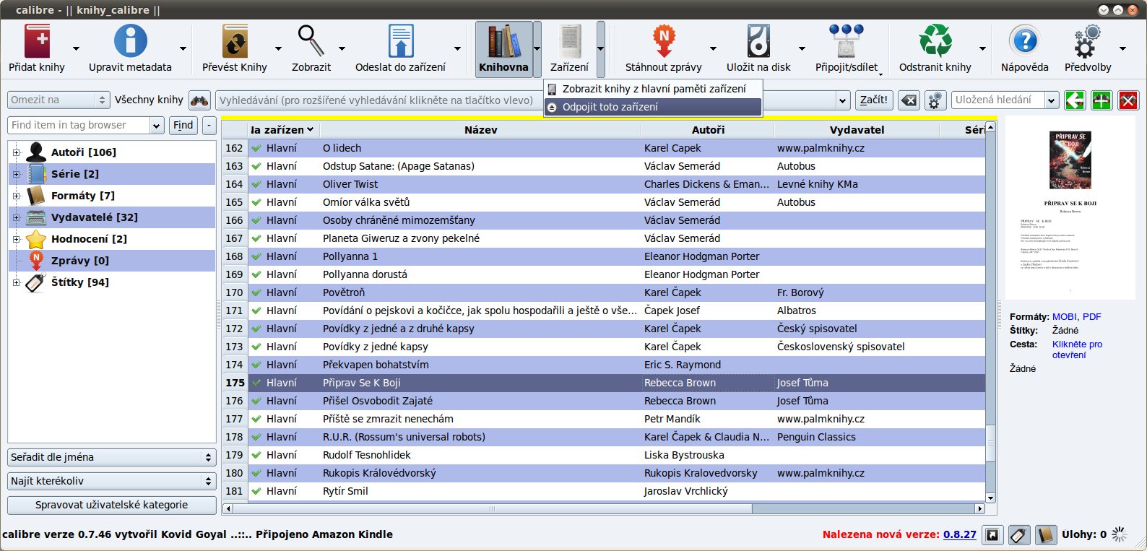Click Odeslat do zařízení upload icon
Viewport: 1147px width, 551px height.
click(400, 40)
